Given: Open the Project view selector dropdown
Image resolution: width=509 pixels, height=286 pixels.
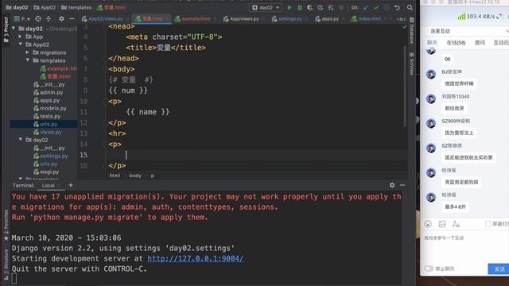Looking at the screenshot, I should (x=23, y=19).
